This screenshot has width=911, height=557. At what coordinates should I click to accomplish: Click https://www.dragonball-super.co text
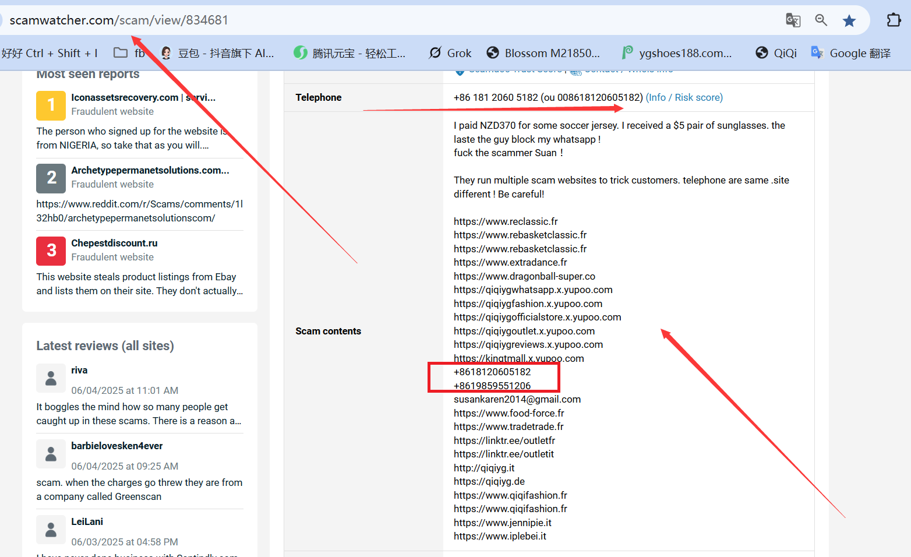pos(524,276)
